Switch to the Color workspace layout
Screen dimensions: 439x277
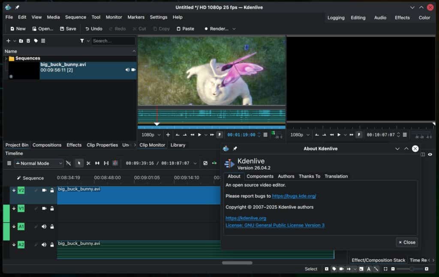424,18
